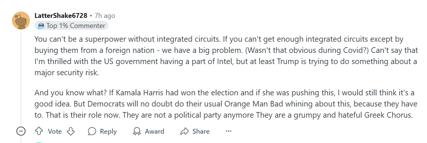Screen dimensions: 427x143
Task: Click the sunglasses icon in commenter badge
Action: (41, 26)
